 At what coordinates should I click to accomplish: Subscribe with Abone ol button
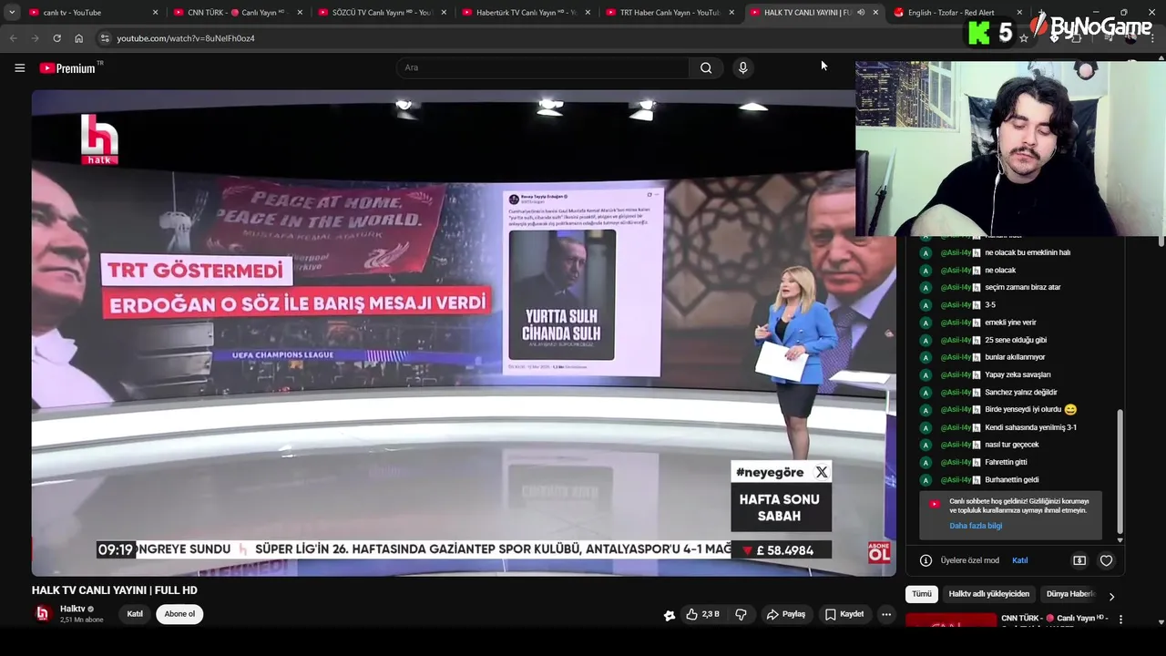coord(179,614)
